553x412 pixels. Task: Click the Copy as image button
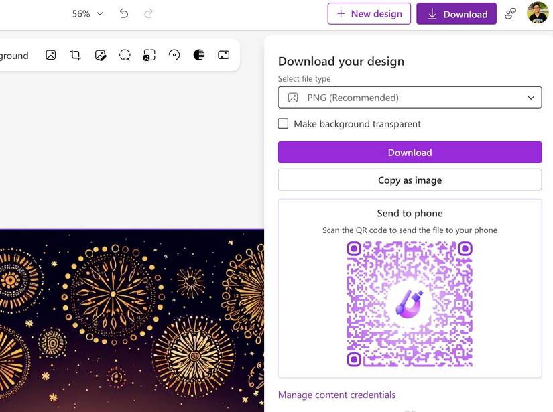click(x=410, y=180)
